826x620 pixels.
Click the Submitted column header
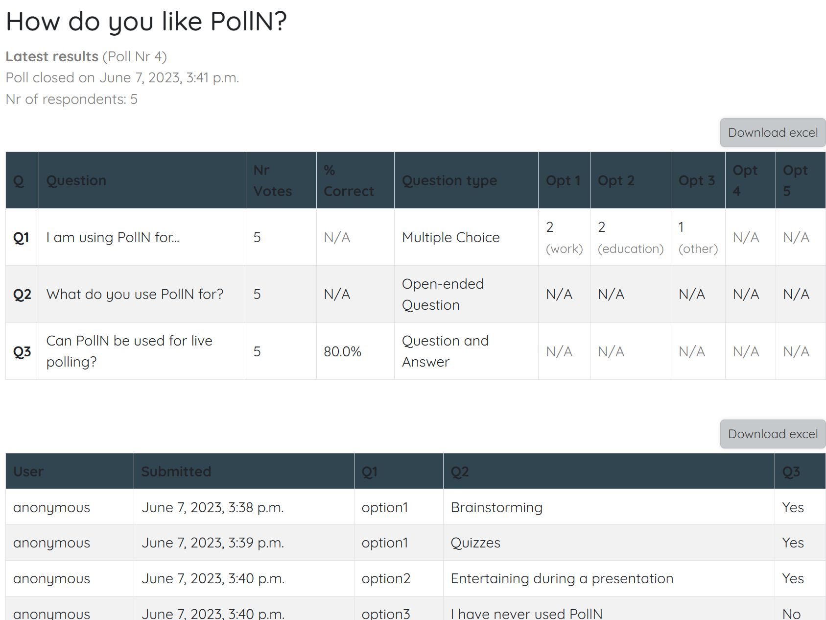(176, 471)
